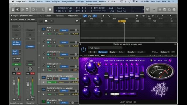Open Quick Help question mark button
Screen dimensions: 187x105
(x=22, y=10)
